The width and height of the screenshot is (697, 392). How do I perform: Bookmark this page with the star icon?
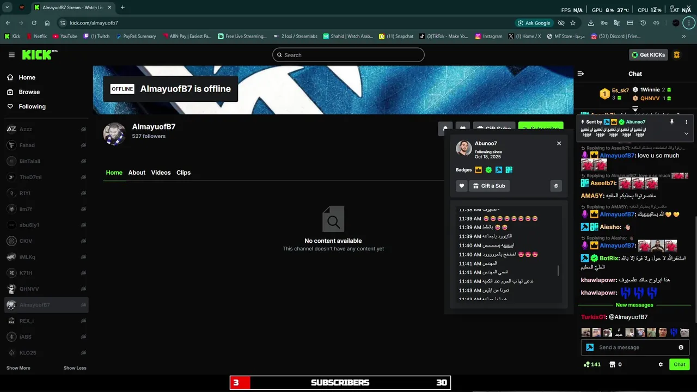coord(573,23)
